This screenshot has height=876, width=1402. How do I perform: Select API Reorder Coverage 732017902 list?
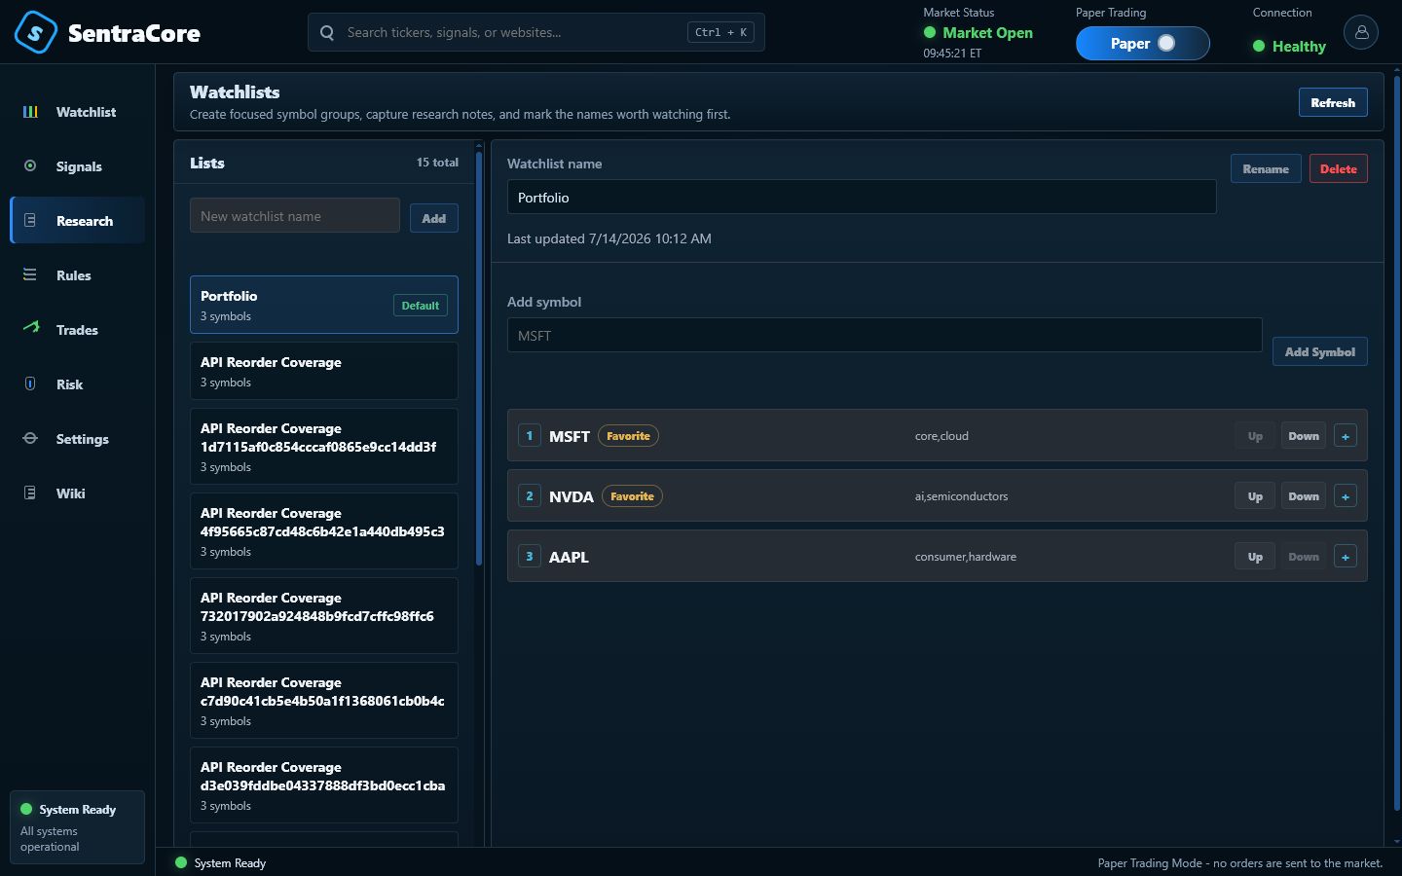(324, 616)
